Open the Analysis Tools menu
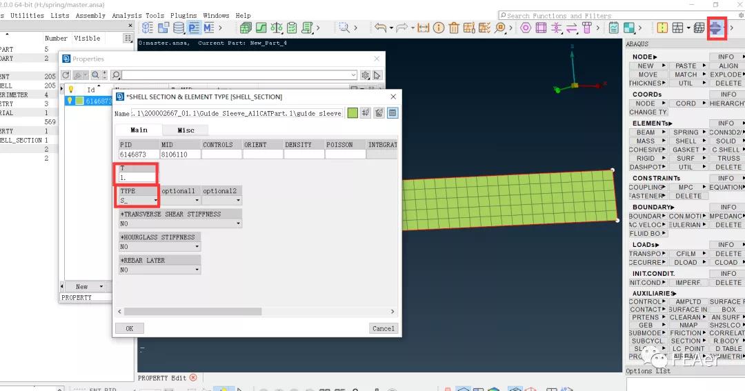745x391 pixels. [x=138, y=16]
